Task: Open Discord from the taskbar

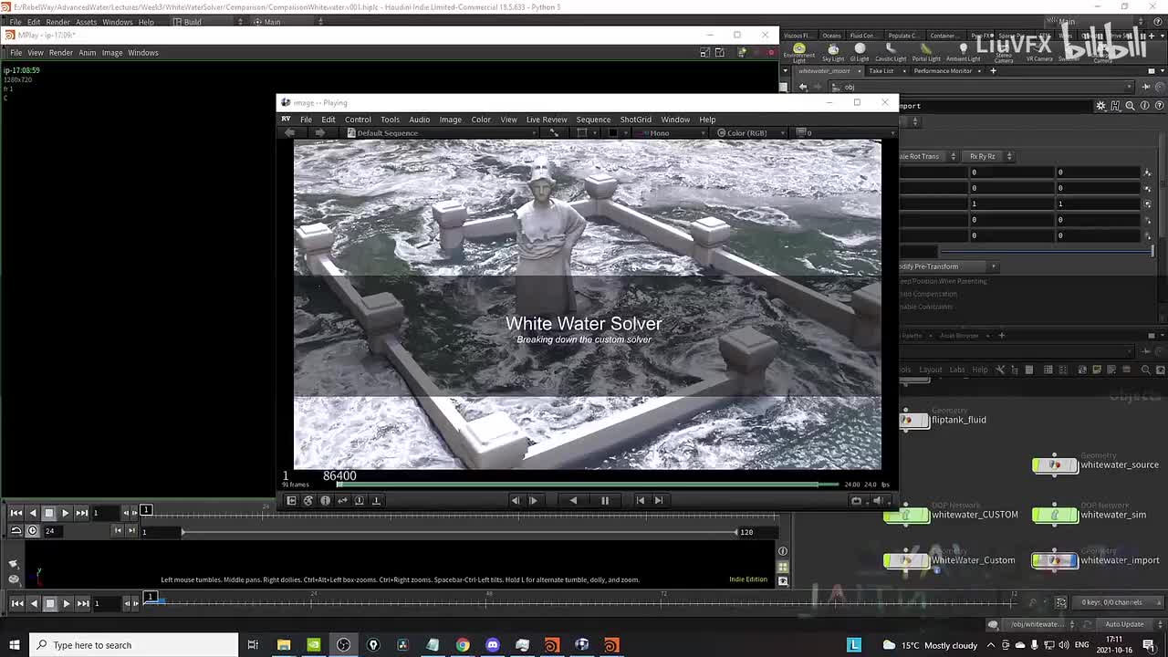Action: pyautogui.click(x=493, y=645)
